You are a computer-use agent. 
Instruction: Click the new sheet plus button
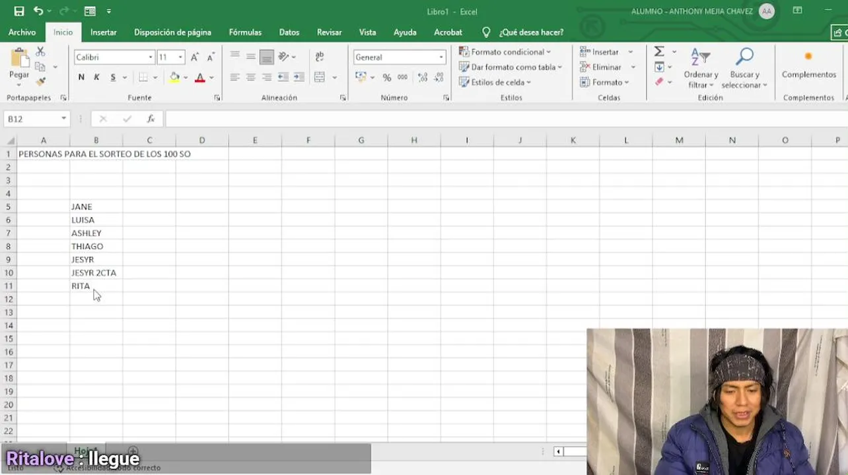pos(132,451)
